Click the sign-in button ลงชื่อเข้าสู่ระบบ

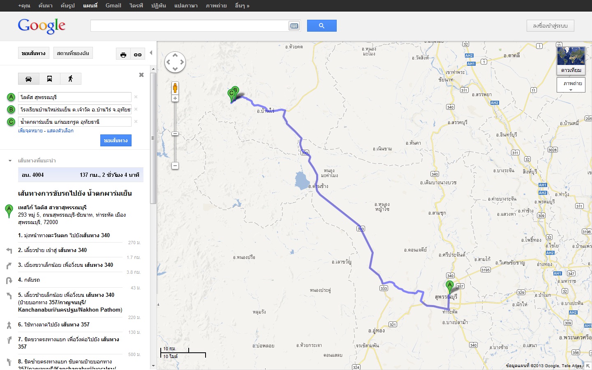pyautogui.click(x=550, y=26)
